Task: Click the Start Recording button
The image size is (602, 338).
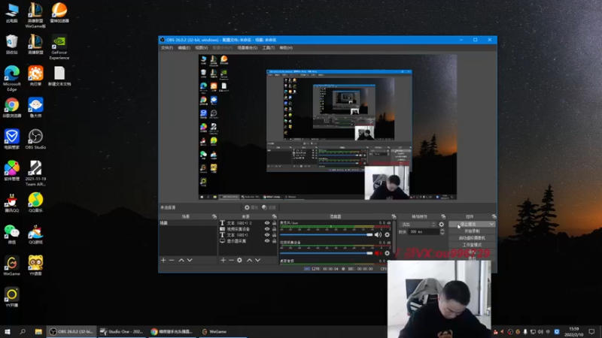Action: [x=472, y=231]
